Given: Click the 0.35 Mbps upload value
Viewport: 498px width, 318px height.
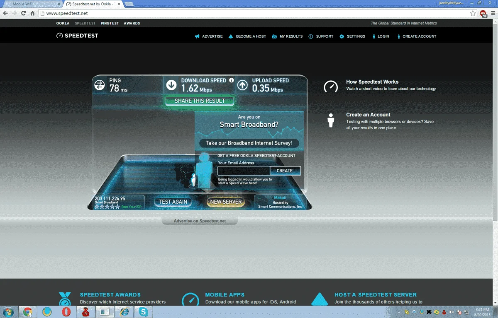Looking at the screenshot, I should (268, 88).
